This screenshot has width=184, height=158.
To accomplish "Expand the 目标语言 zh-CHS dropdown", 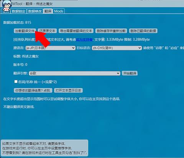I will (x=117, y=48).
